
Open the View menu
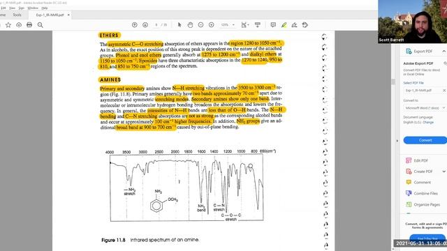[x=13, y=8]
